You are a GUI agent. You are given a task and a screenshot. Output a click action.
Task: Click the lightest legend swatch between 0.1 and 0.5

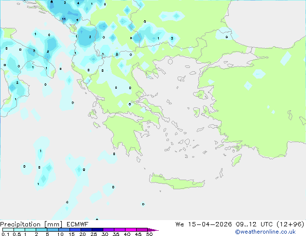click(x=8, y=230)
